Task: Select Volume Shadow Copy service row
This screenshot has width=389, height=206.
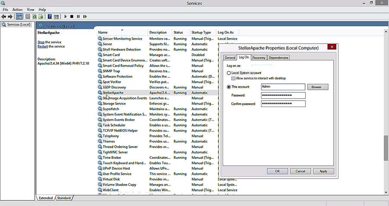Action: pyautogui.click(x=168, y=184)
